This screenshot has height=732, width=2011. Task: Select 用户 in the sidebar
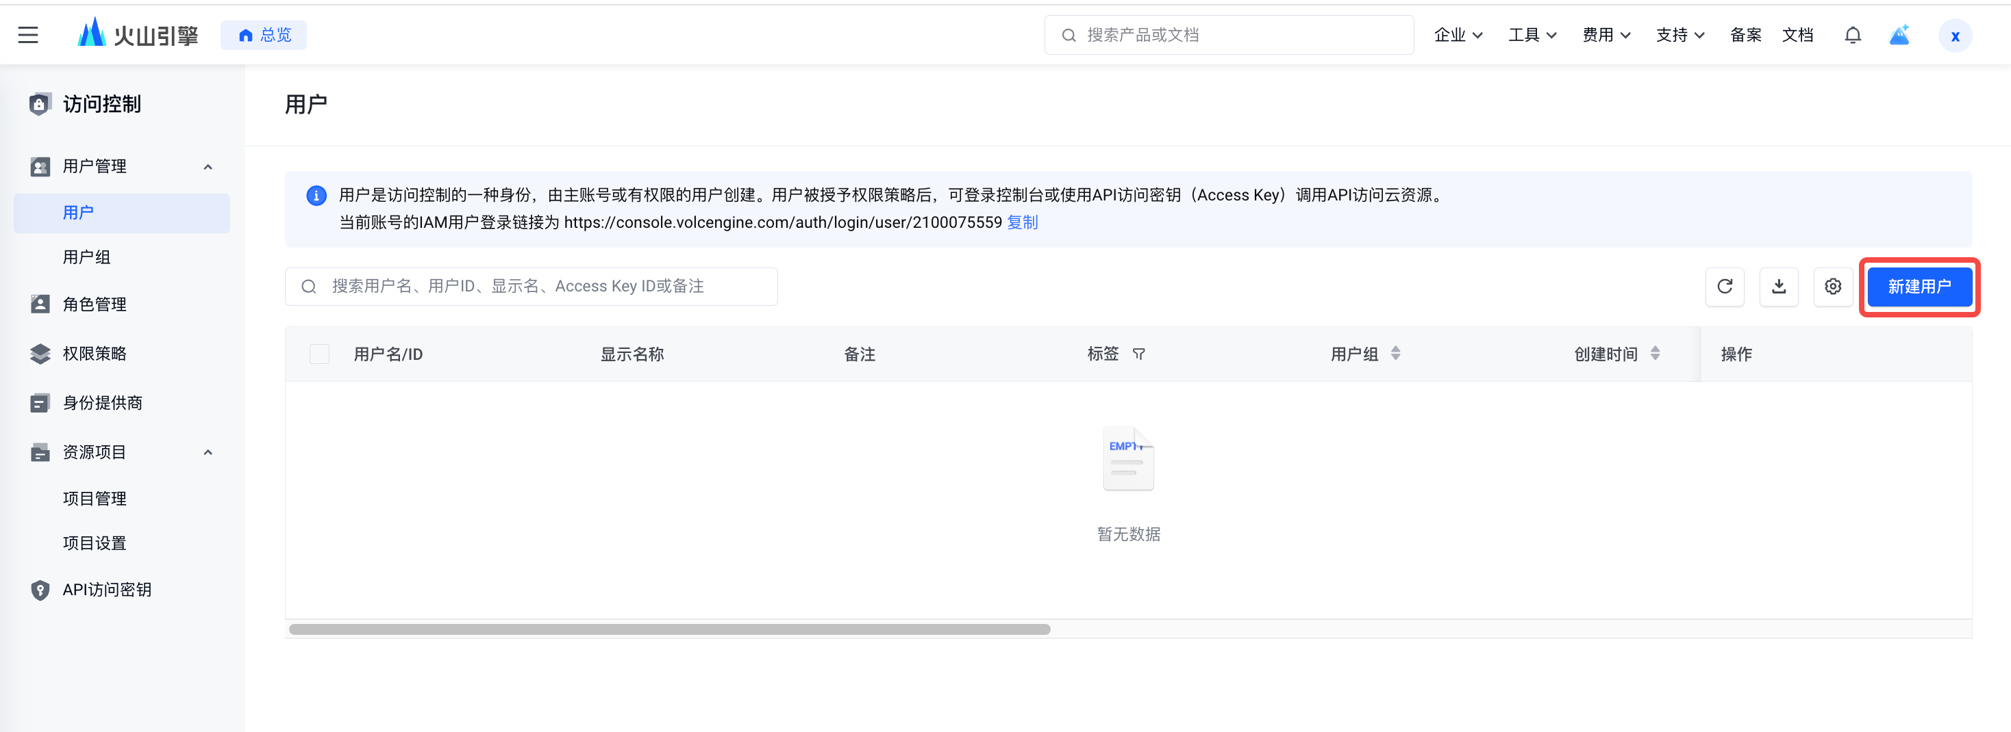tap(122, 213)
